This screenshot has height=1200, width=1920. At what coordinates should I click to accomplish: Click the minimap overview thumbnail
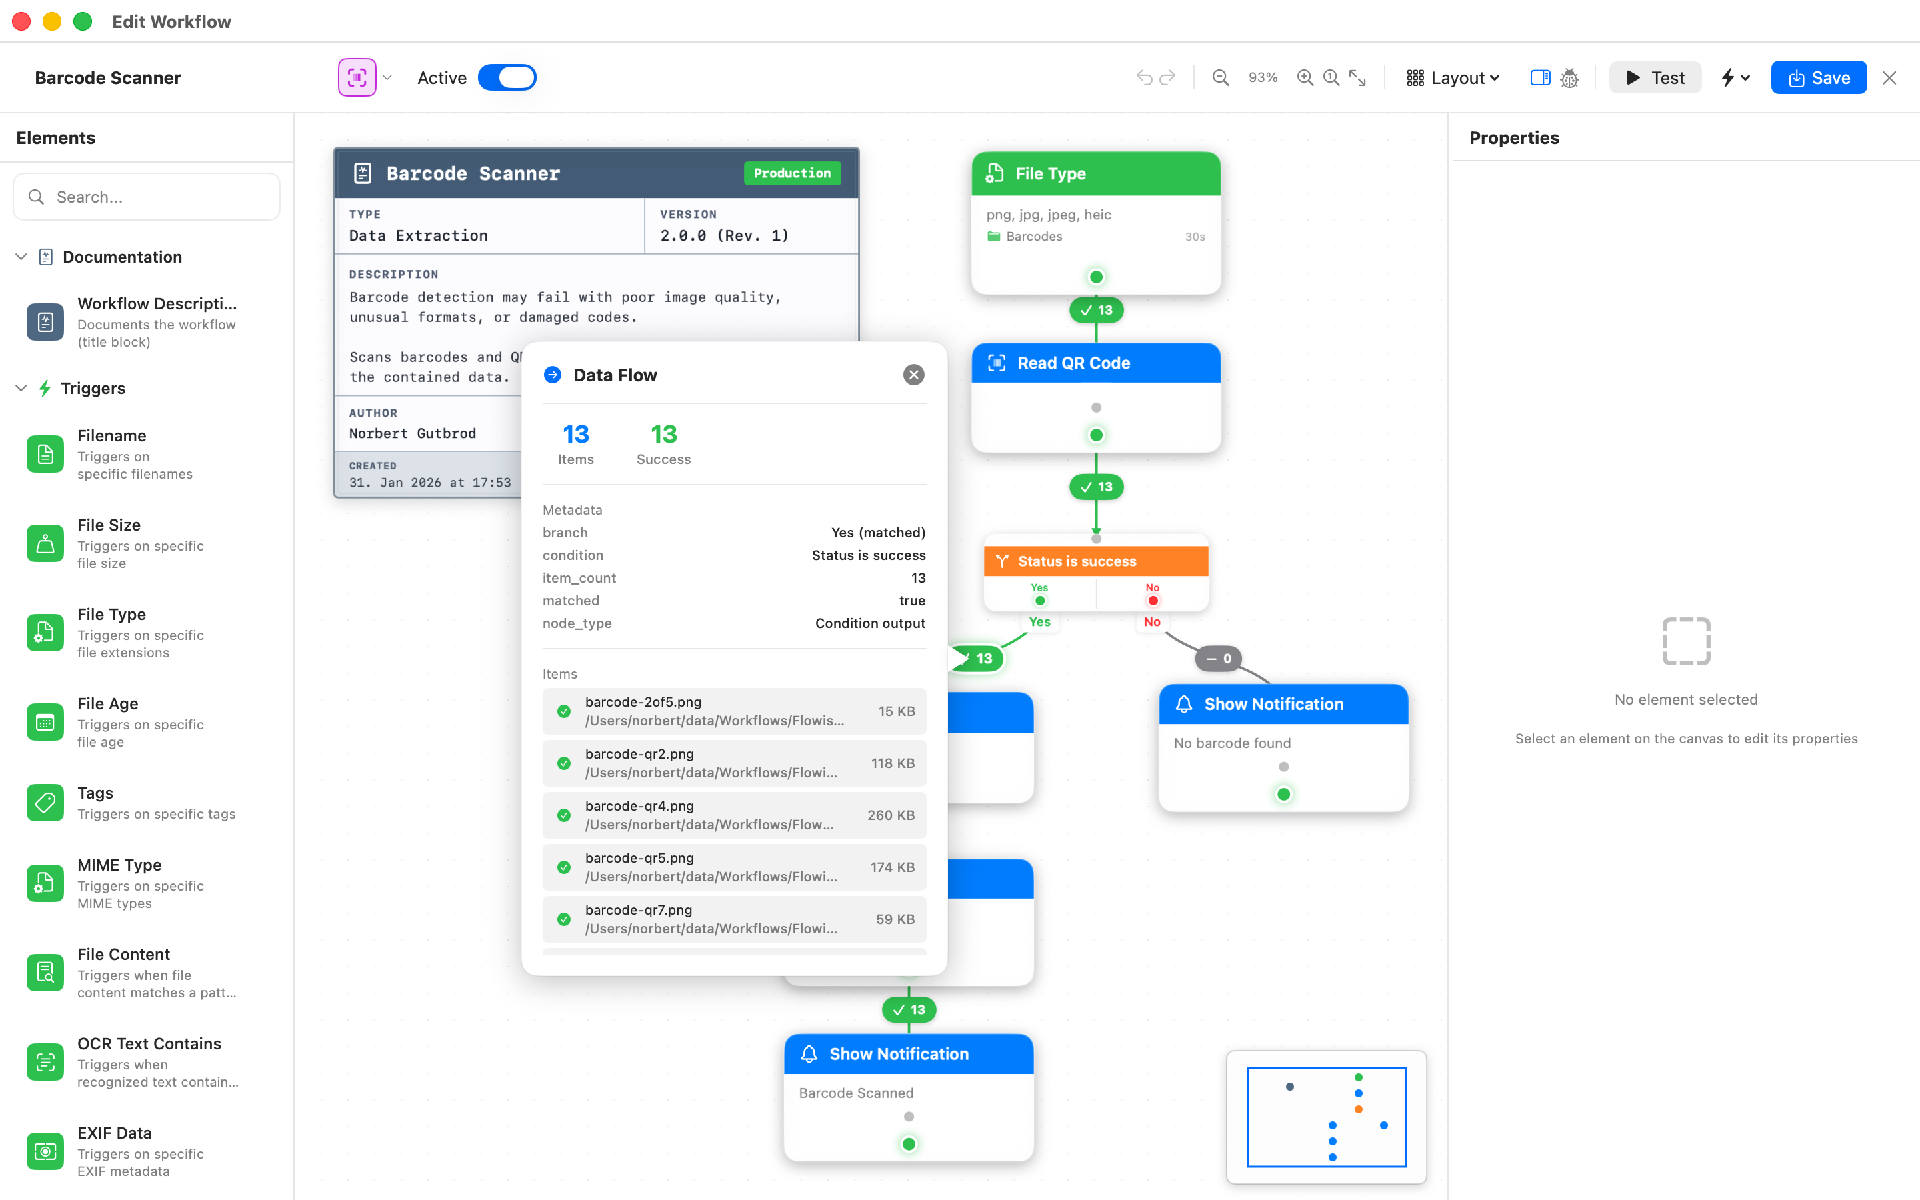pos(1327,1117)
